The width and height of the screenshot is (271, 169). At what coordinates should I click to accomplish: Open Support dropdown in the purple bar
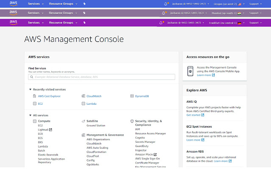[255, 23]
